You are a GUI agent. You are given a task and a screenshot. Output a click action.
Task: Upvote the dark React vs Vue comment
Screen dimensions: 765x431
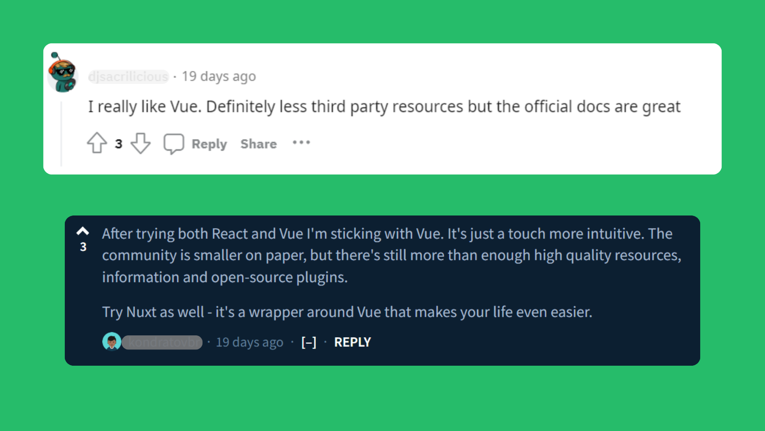tap(83, 231)
